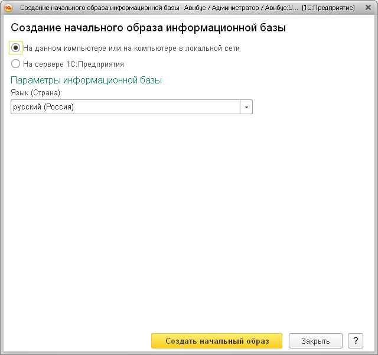Click the "(1С:Предприятие)" text in the title bar
Viewport: 378px width, 355px height.
(328, 8)
